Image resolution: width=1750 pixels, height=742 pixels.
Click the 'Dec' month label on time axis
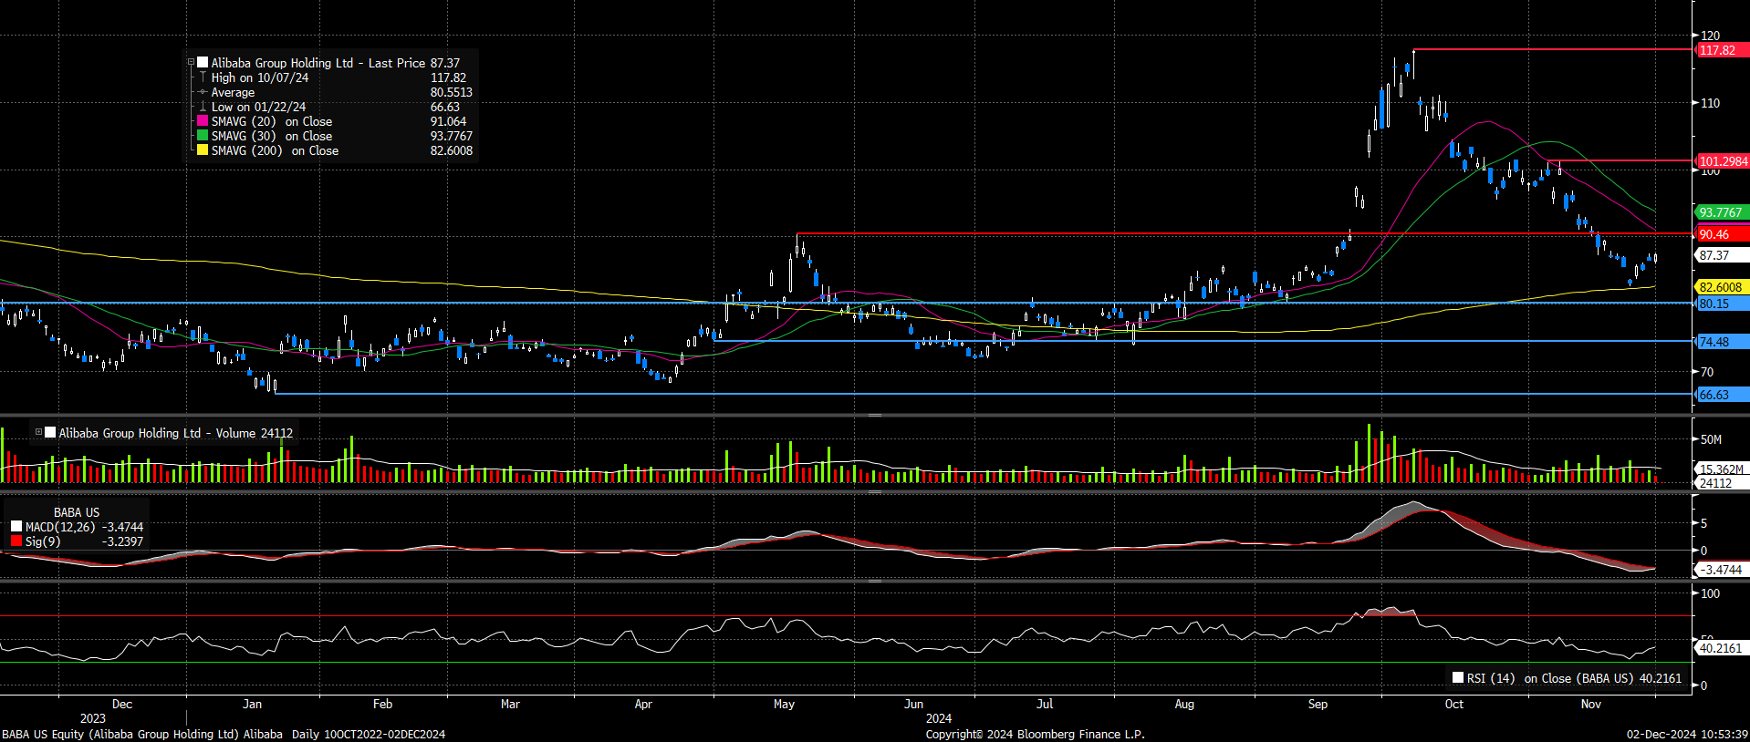pyautogui.click(x=122, y=704)
